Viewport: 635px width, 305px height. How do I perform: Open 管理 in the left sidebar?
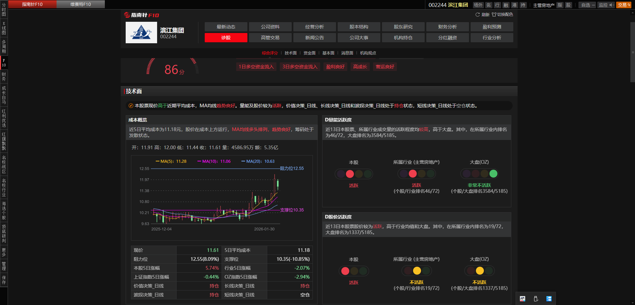(4, 266)
